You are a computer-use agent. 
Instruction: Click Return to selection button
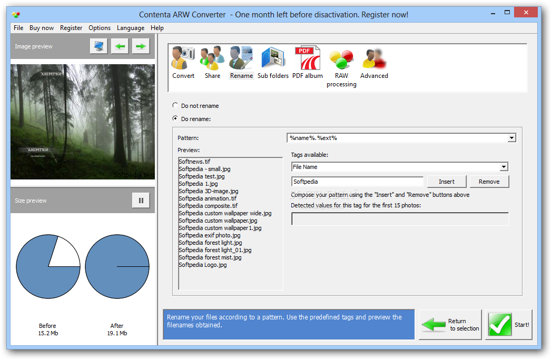(x=450, y=324)
